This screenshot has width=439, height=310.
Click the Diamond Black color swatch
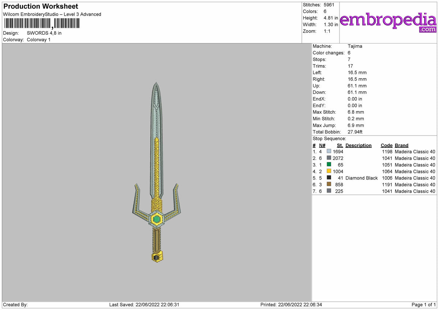tap(330, 178)
